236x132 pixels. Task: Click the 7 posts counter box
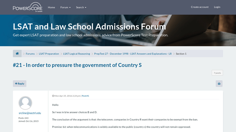217,73
